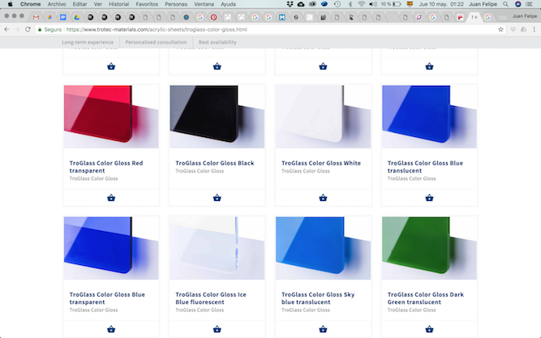The height and width of the screenshot is (338, 541).
Task: Add Blue transparent sheet to basket
Action: tap(111, 329)
